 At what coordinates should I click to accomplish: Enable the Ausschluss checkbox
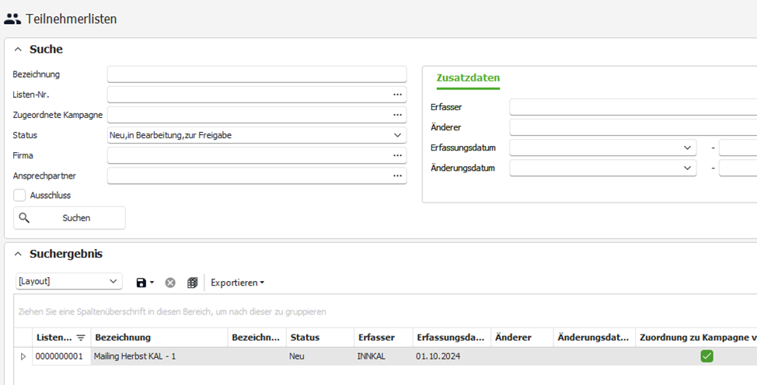pyautogui.click(x=20, y=196)
